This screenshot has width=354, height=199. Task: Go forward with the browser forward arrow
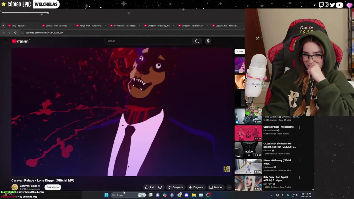[9, 33]
